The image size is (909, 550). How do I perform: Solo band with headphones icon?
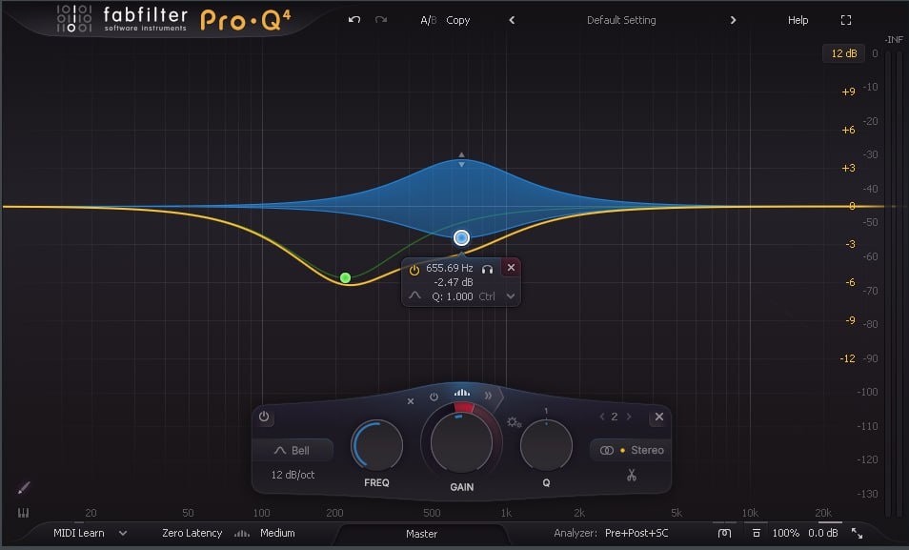click(x=488, y=269)
